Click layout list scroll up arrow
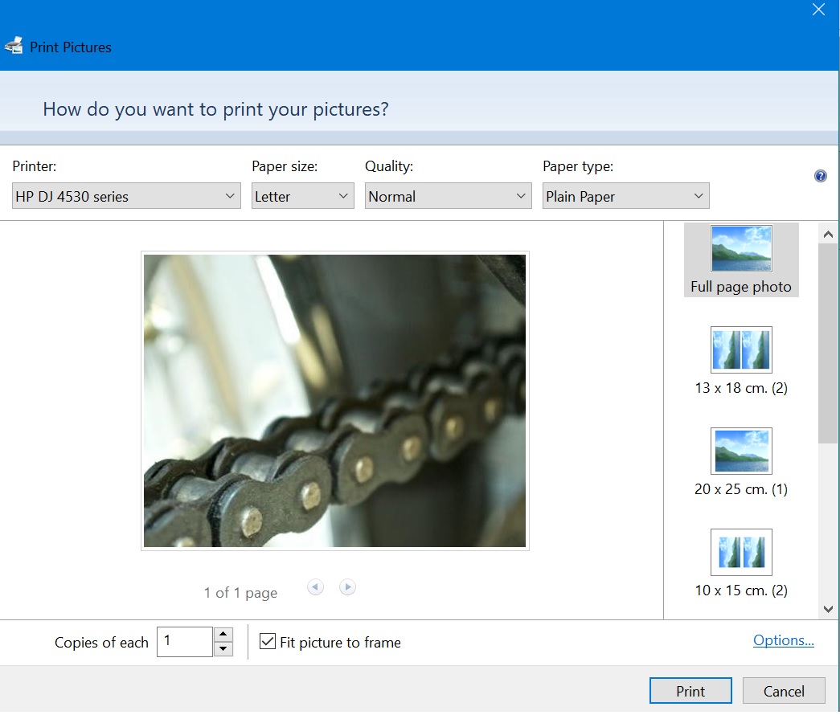The width and height of the screenshot is (840, 715). pyautogui.click(x=828, y=235)
